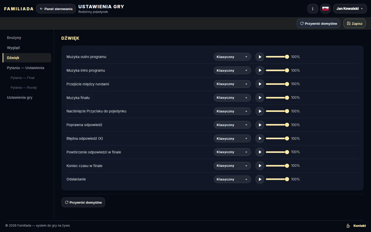Play Powtórzenie odpowiedzi w finale sound

(260, 152)
